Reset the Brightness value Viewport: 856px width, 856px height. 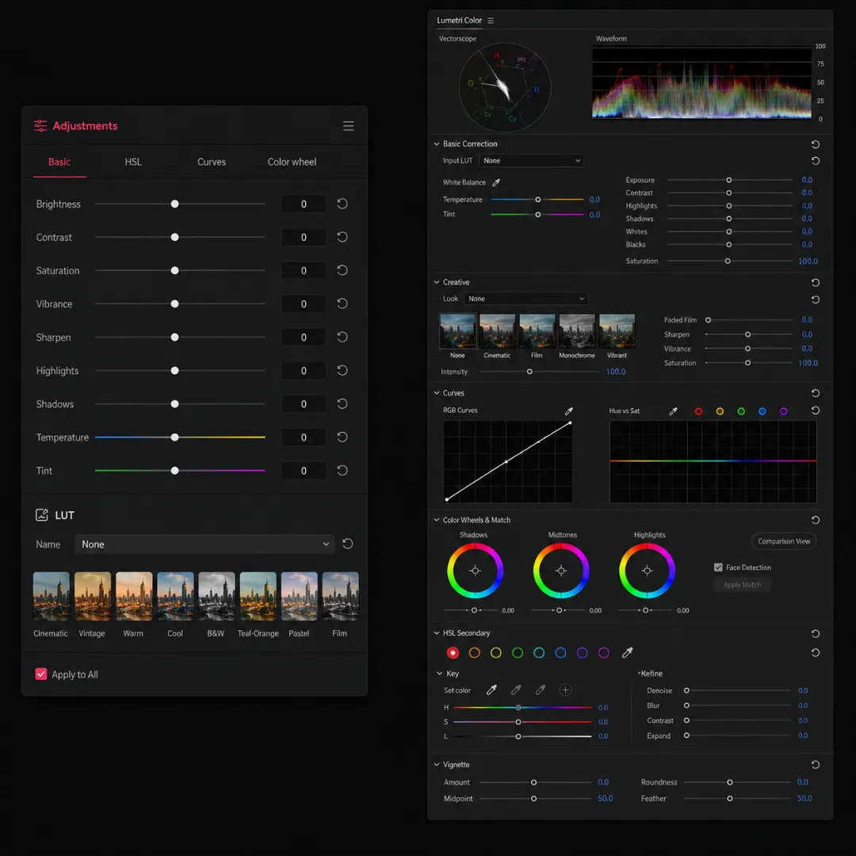tap(342, 204)
